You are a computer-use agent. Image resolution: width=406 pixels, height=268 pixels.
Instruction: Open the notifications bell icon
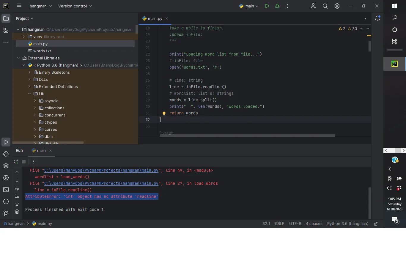click(x=377, y=18)
